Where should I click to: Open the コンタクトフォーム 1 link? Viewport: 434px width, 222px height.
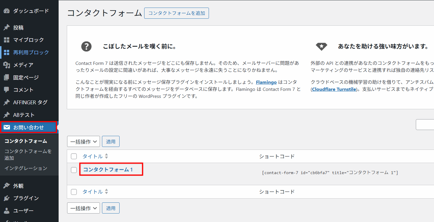[x=108, y=169]
